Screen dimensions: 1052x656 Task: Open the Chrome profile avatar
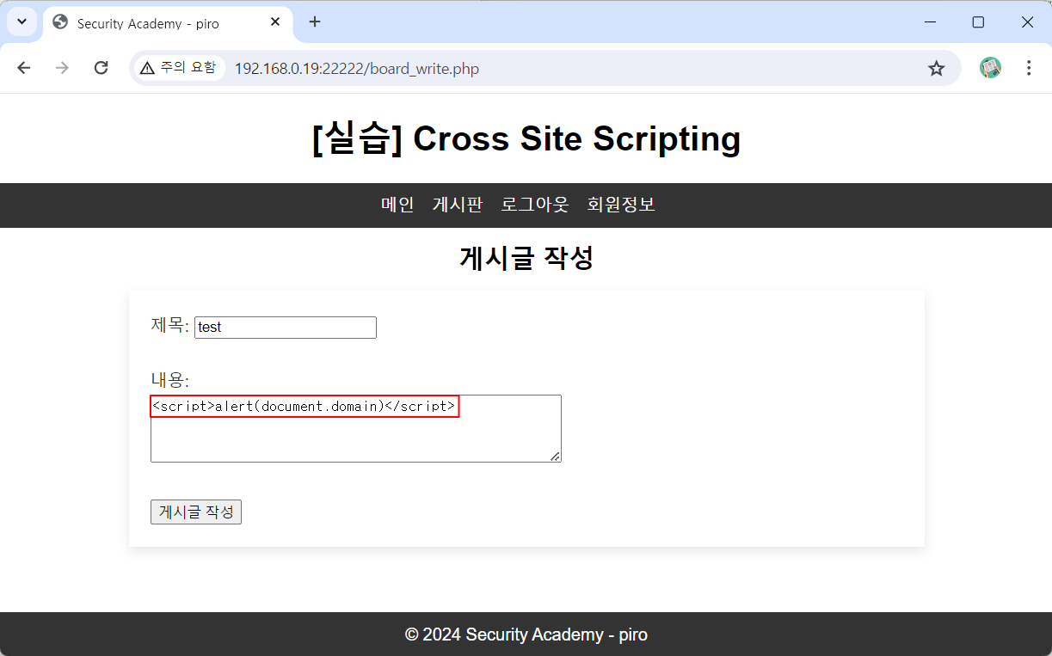pyautogui.click(x=990, y=68)
